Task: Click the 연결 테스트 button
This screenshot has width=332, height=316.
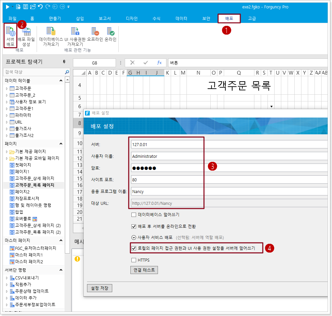Action: pyautogui.click(x=144, y=270)
